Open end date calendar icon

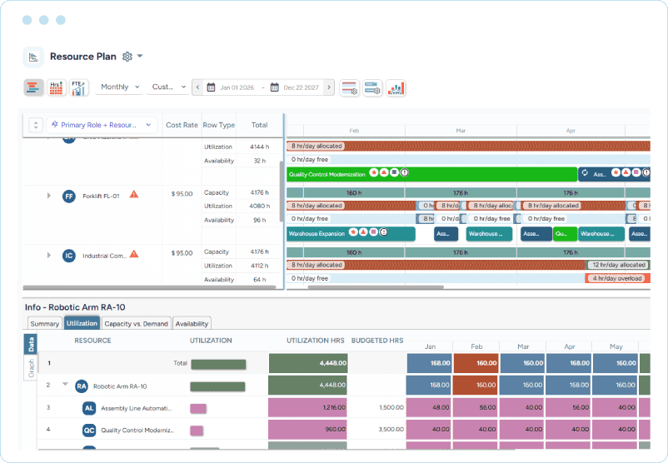point(275,87)
